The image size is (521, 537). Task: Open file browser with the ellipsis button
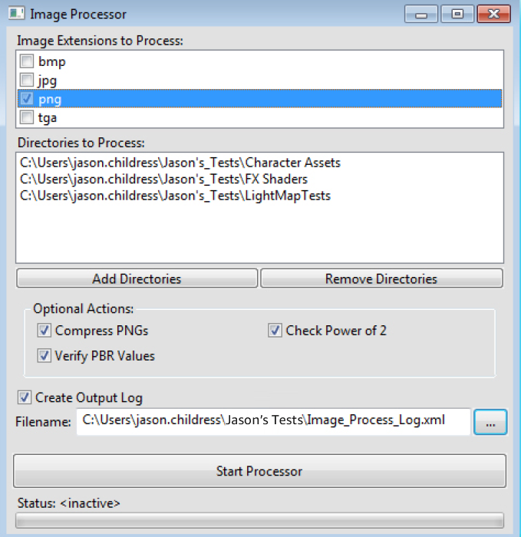coord(490,422)
